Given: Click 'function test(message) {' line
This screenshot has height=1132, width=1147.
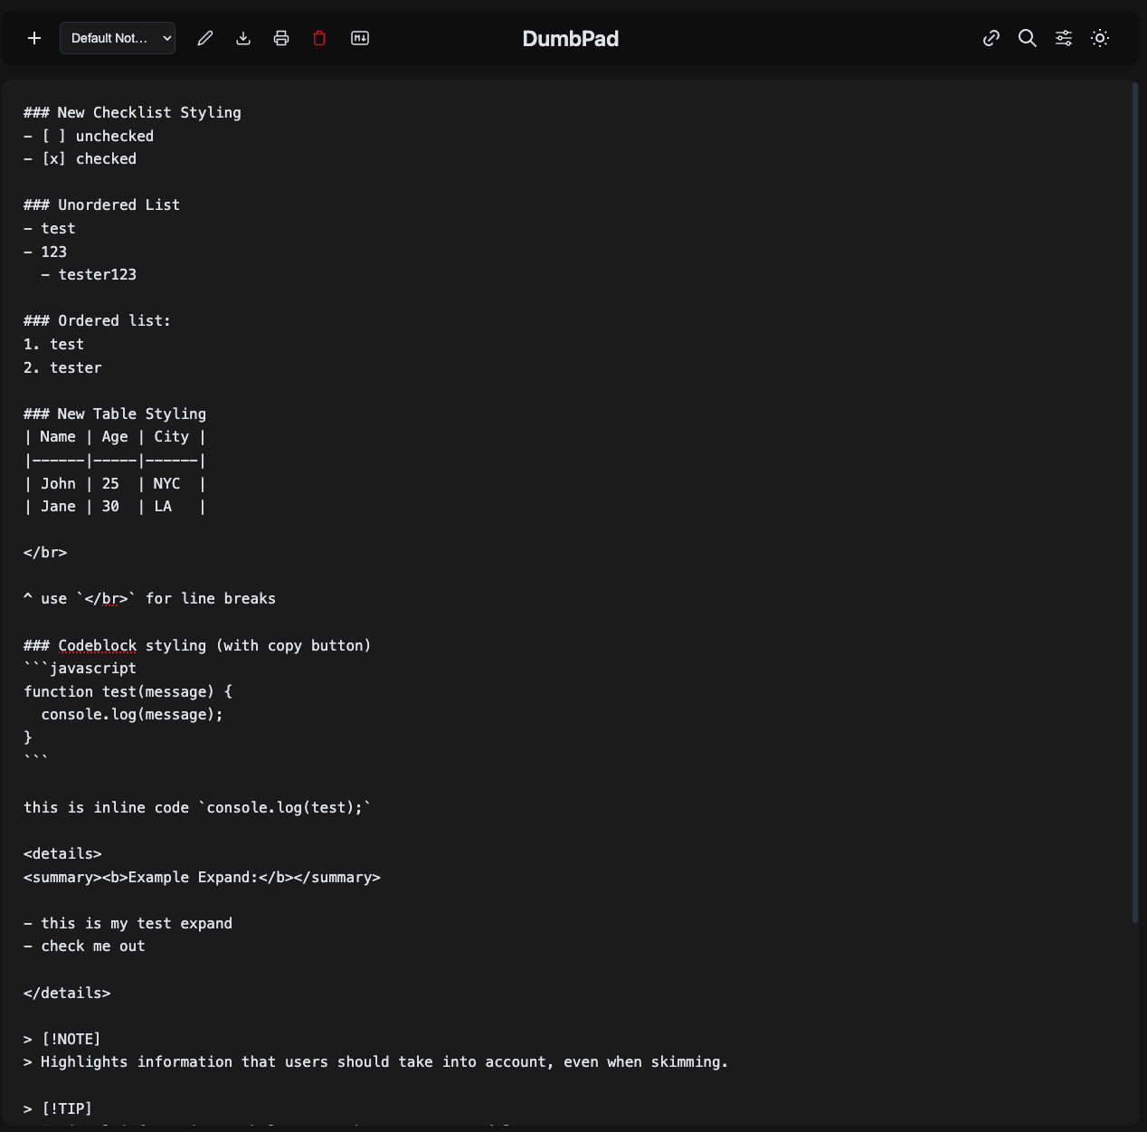Looking at the screenshot, I should coord(128,691).
